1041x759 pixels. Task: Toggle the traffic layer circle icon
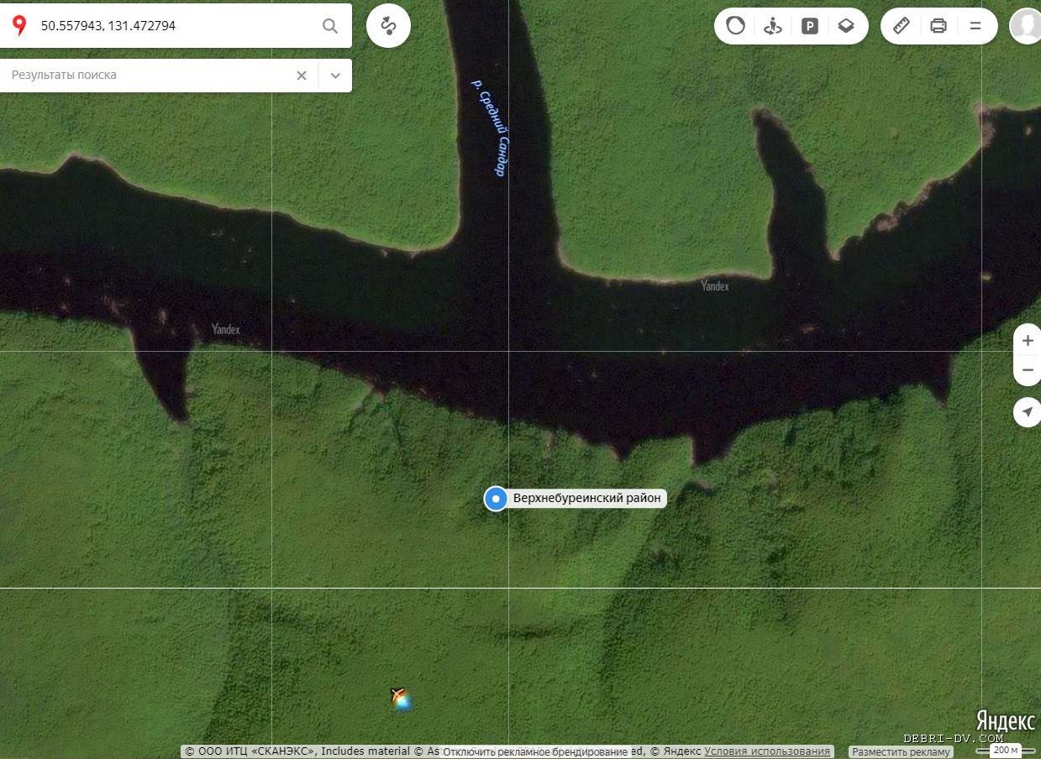pyautogui.click(x=735, y=26)
